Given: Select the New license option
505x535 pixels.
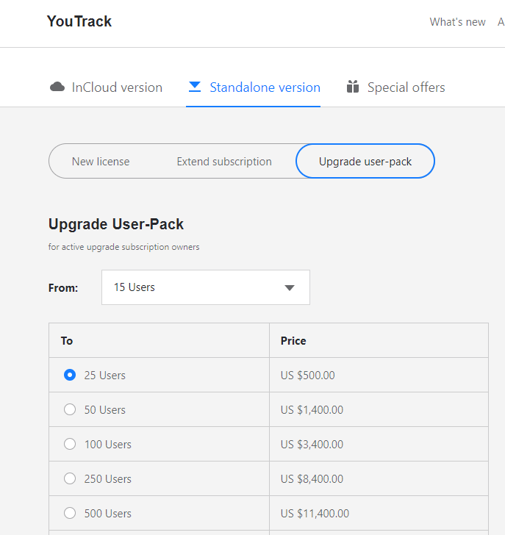Looking at the screenshot, I should 101,162.
